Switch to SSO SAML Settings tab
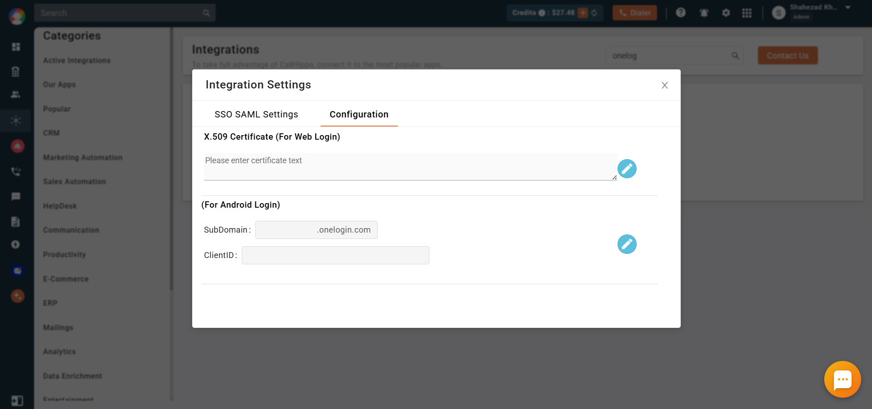The width and height of the screenshot is (872, 409). 256,114
